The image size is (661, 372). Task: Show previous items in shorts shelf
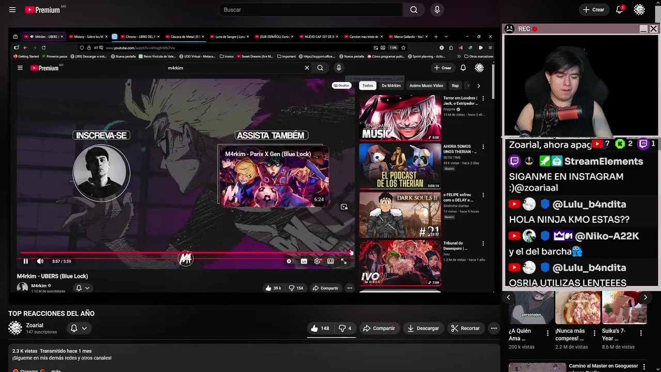[x=508, y=297]
